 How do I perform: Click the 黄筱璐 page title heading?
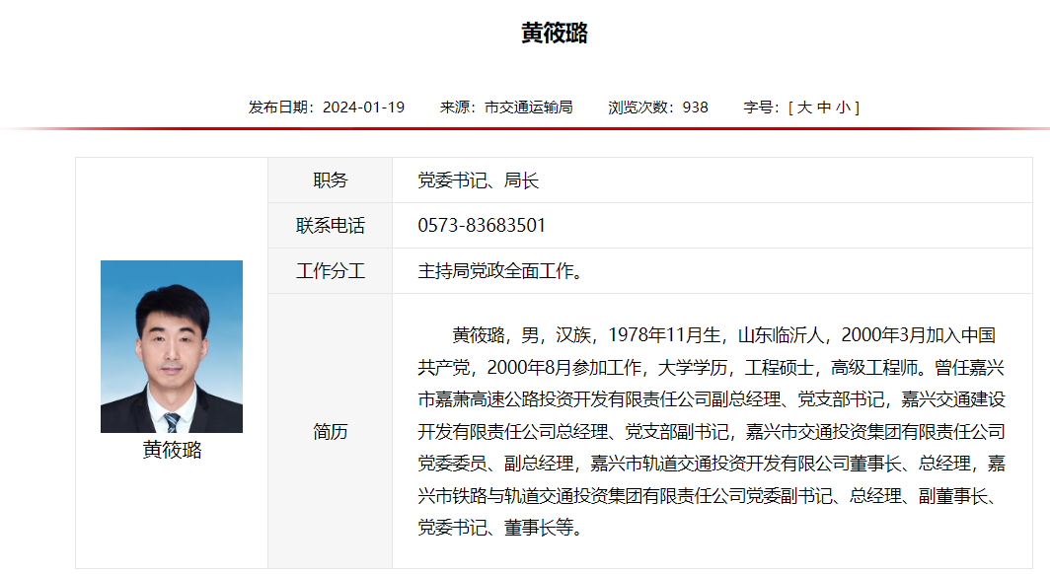[555, 34]
